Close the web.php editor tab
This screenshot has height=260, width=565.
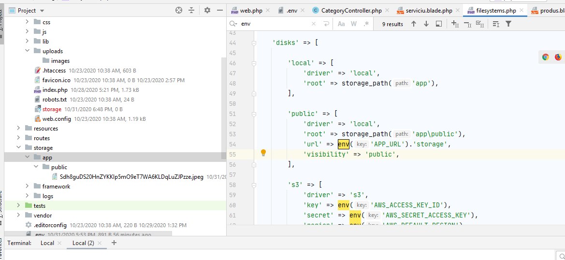pos(268,11)
